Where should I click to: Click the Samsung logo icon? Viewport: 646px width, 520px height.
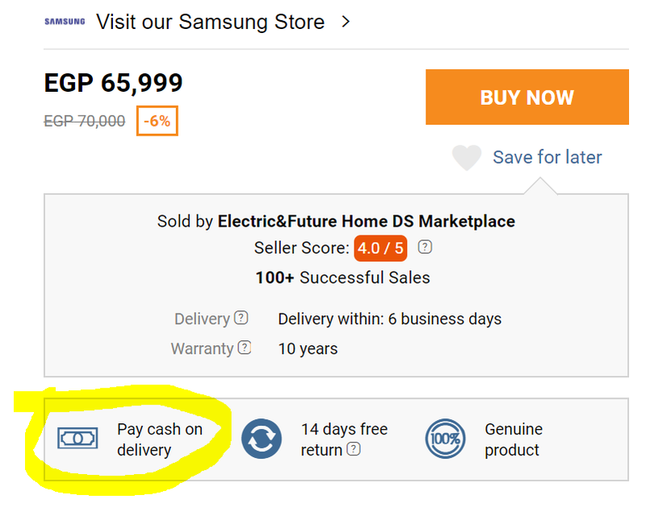(x=65, y=22)
